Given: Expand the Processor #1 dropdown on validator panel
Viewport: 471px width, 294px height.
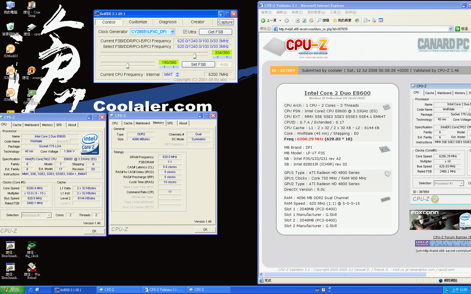Looking at the screenshot, I should coord(461,183).
